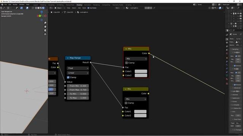Unlink the material with X icon

tap(151, 8)
